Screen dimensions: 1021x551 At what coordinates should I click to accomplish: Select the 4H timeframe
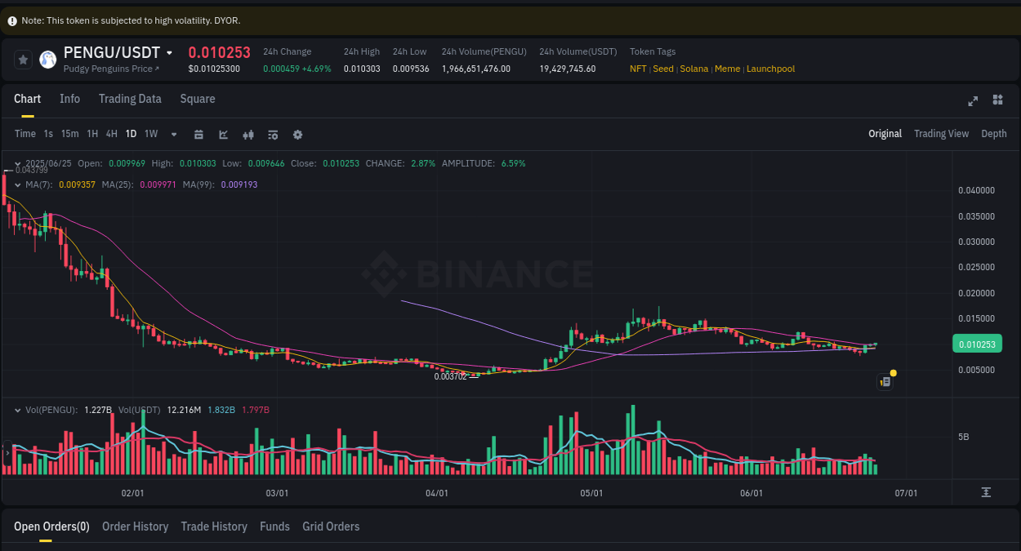pyautogui.click(x=111, y=134)
